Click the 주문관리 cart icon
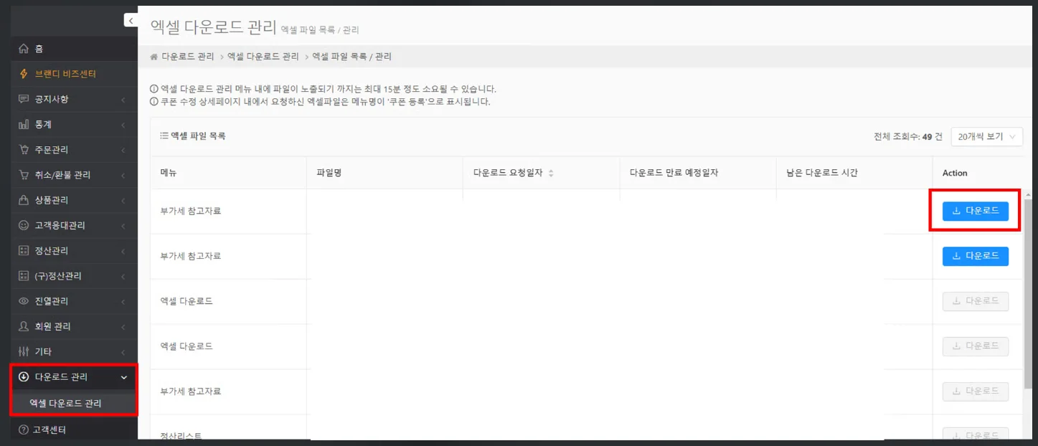1038x446 pixels. [24, 150]
